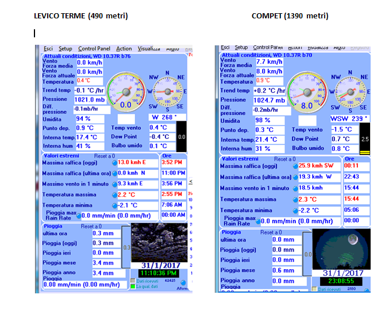Click 'Reset a 0' in Compet Pioggia section
The width and height of the screenshot is (385, 310).
point(270,232)
